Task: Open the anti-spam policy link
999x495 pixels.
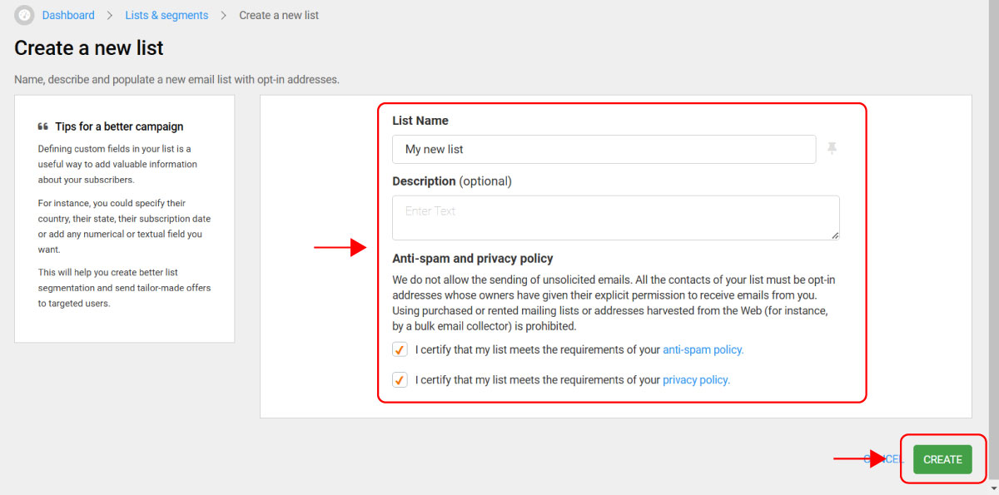Action: 703,349
